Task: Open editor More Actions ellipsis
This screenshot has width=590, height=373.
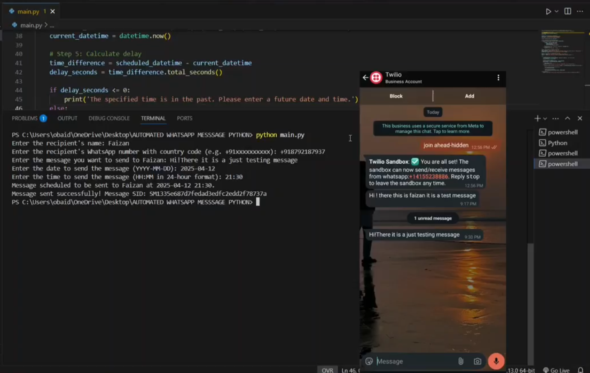Action: coord(580,11)
